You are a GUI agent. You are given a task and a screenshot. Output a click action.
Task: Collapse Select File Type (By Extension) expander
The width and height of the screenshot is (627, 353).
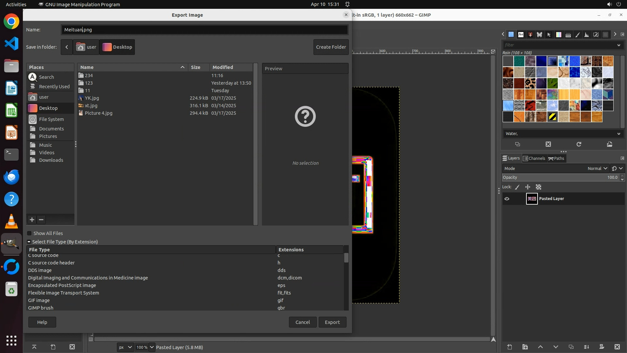click(29, 242)
